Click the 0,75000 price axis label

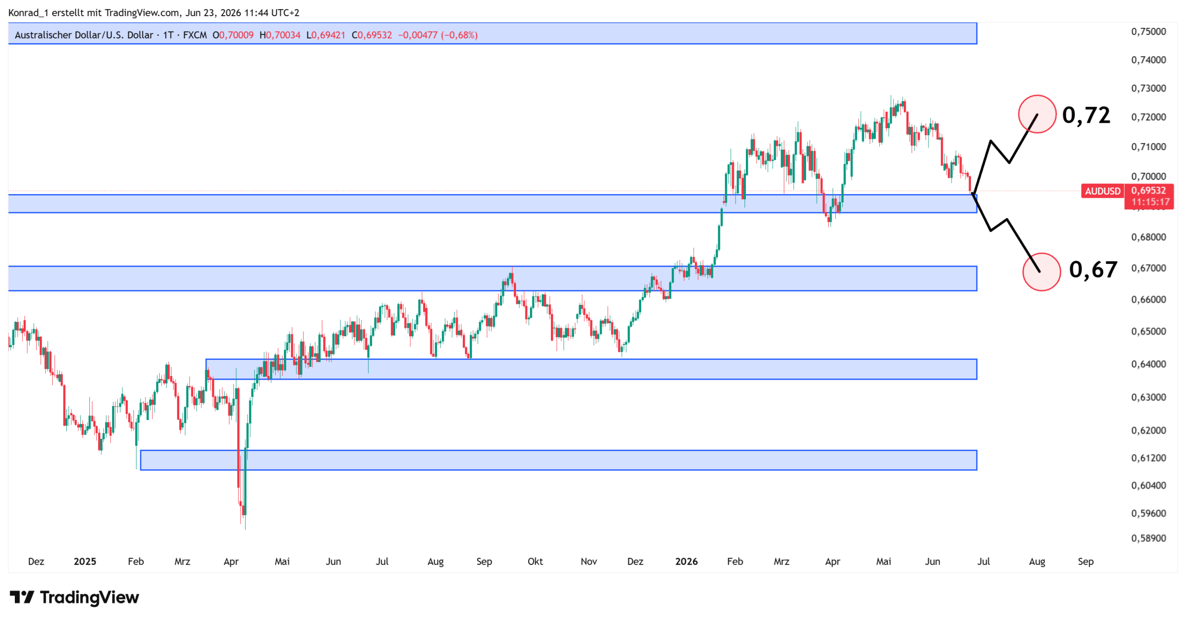(x=1148, y=31)
